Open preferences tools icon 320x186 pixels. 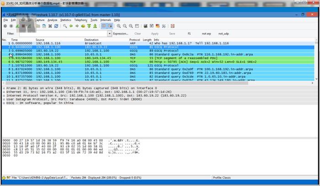click(x=164, y=26)
